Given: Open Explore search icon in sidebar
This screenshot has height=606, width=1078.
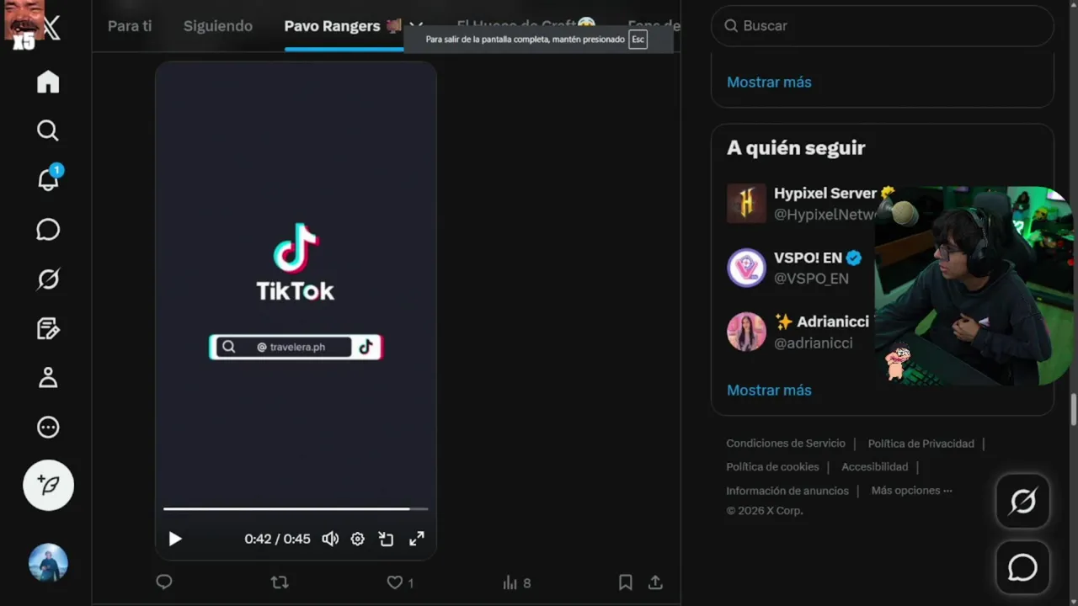Looking at the screenshot, I should (x=48, y=130).
